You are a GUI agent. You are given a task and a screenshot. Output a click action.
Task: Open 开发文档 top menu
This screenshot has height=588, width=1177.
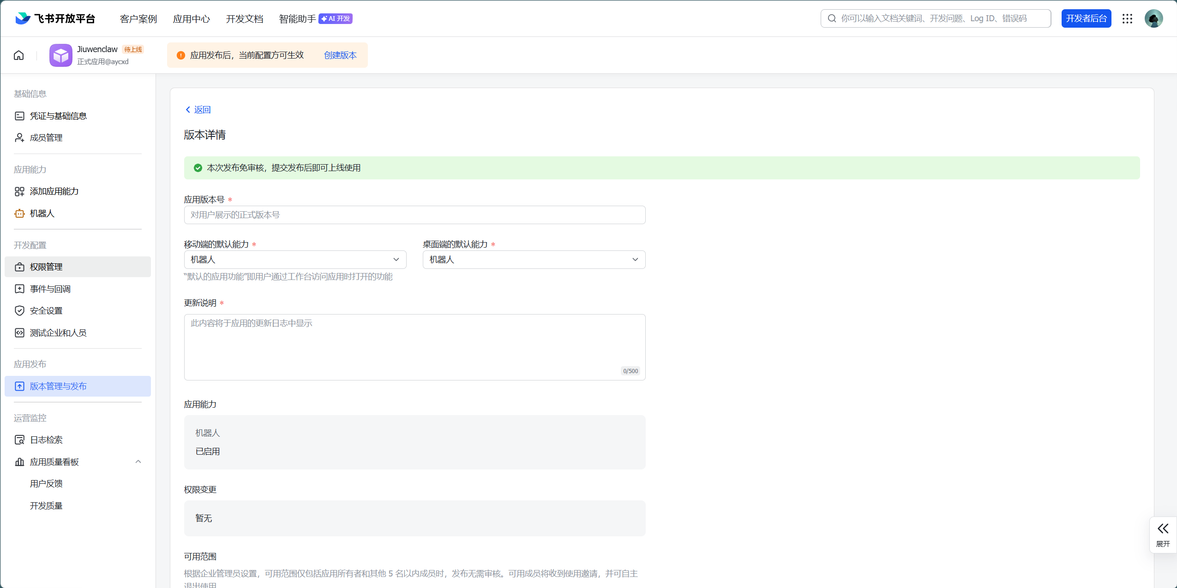[244, 19]
